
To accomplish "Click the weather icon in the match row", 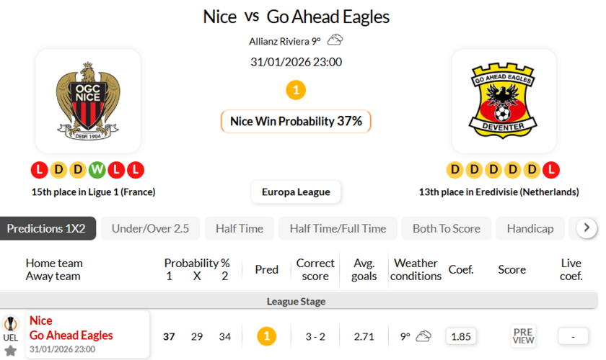I will [x=423, y=336].
